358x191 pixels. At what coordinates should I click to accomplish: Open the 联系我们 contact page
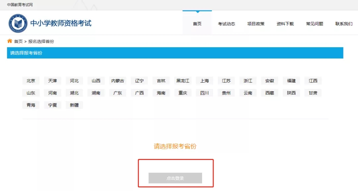(x=343, y=23)
